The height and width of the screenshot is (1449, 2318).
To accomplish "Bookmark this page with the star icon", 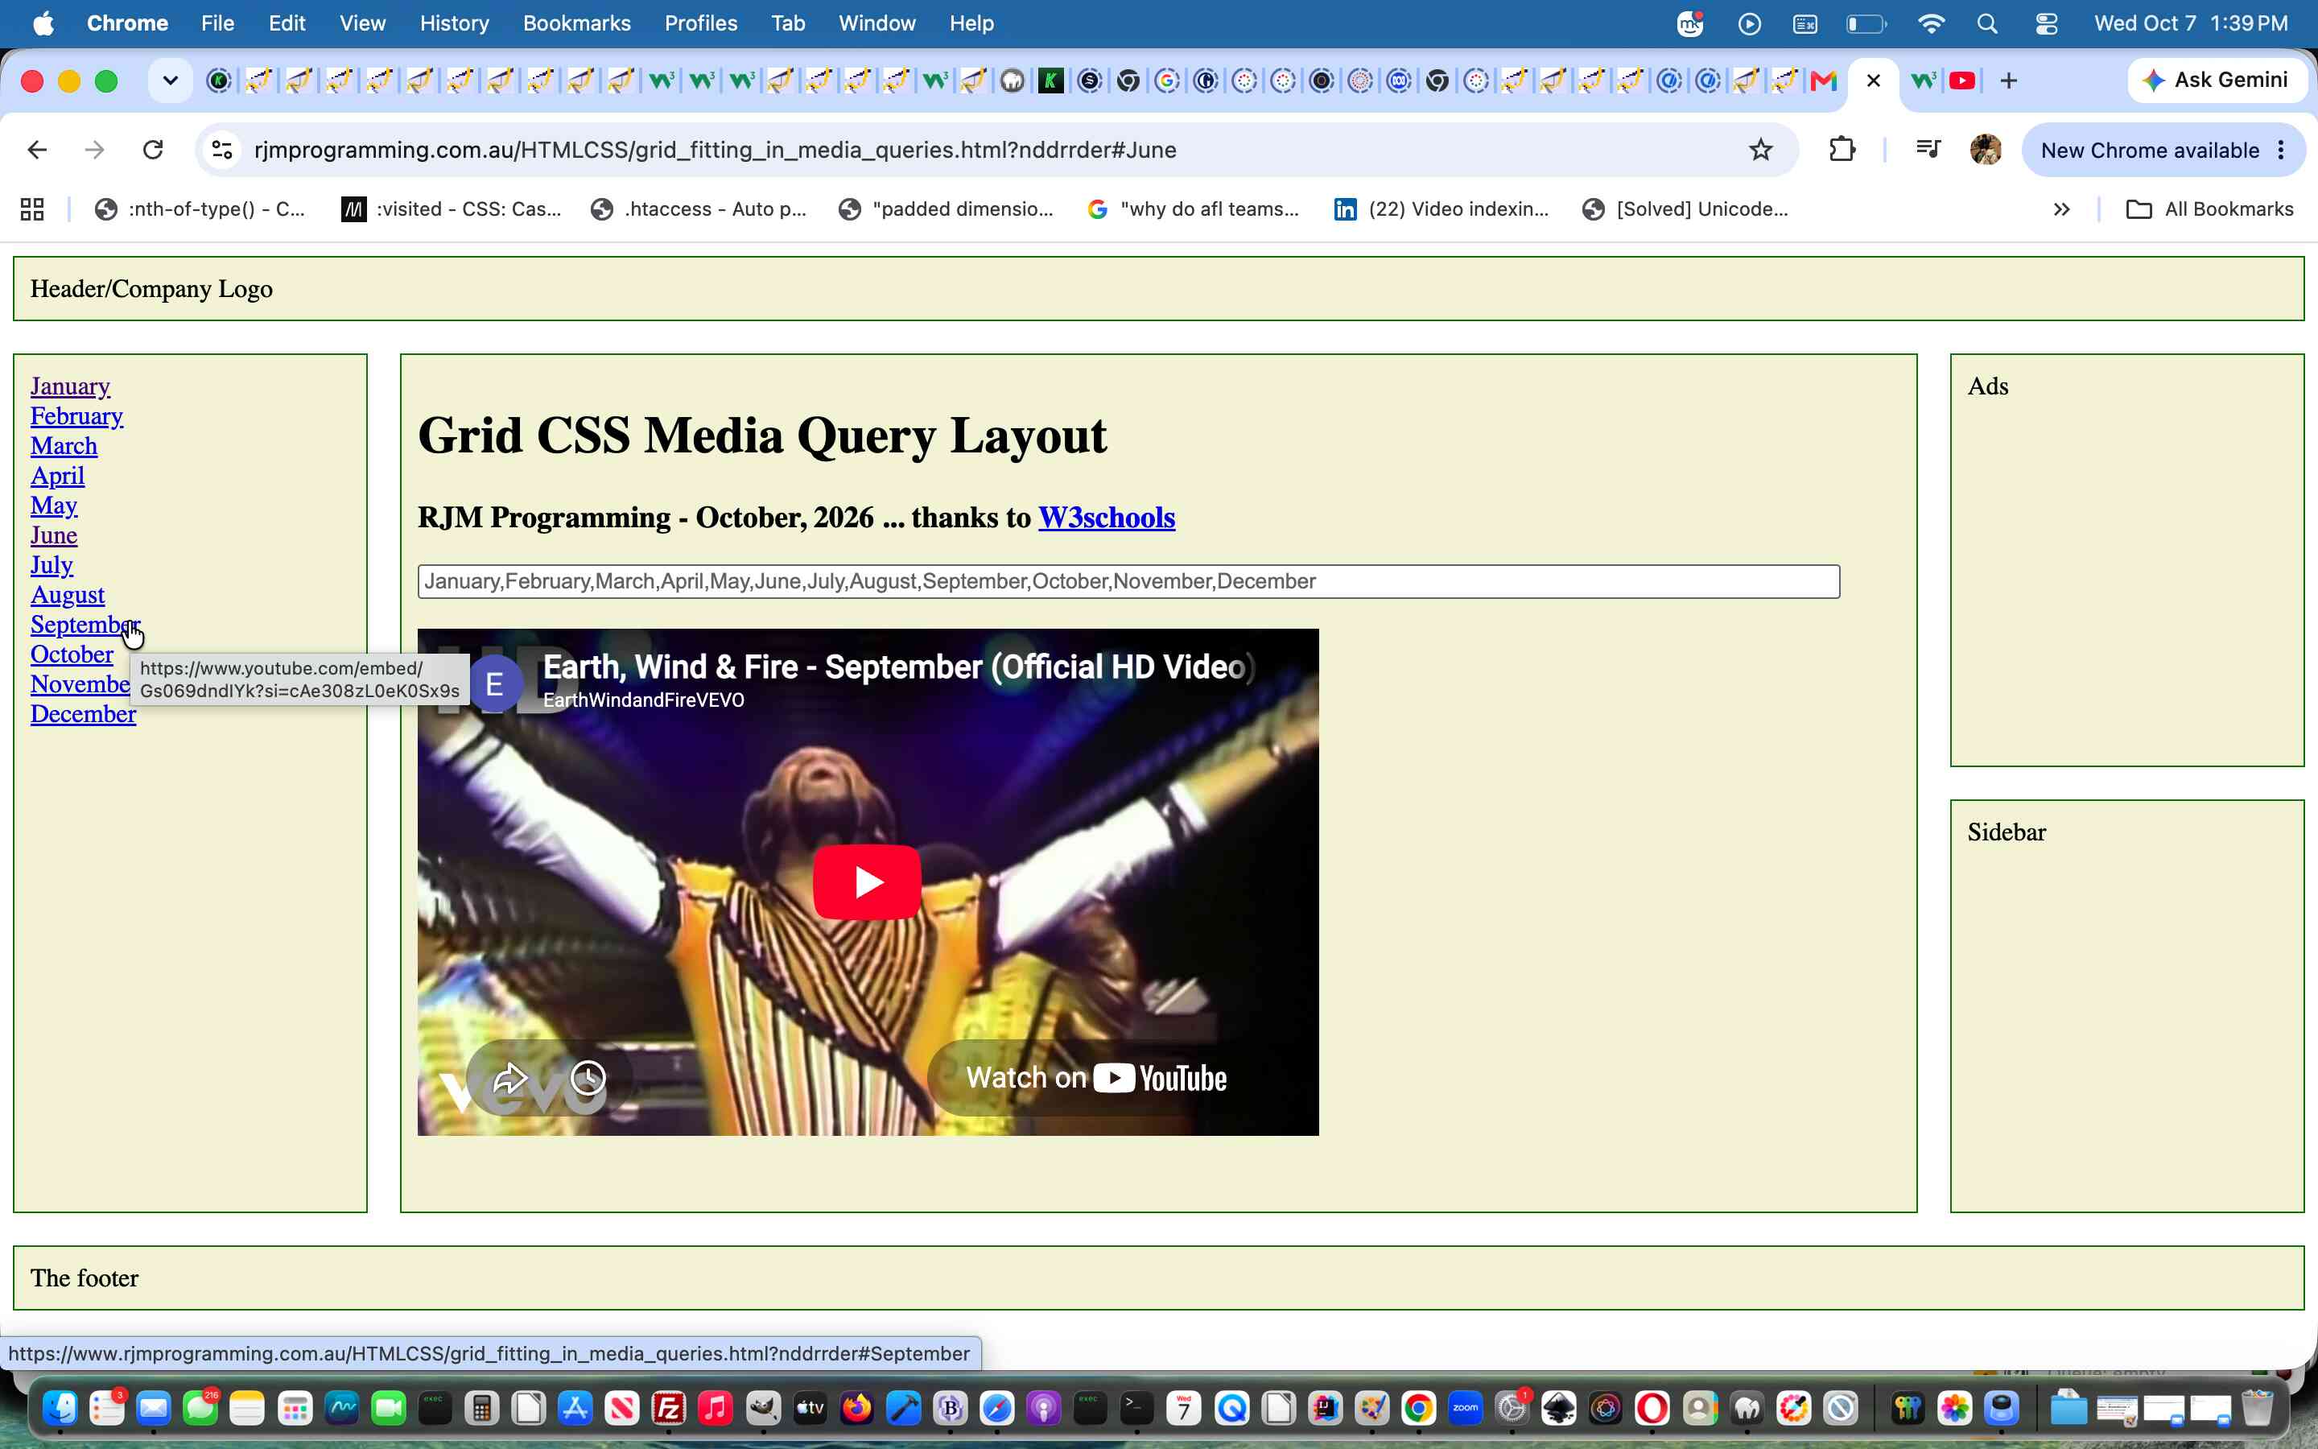I will [1760, 150].
